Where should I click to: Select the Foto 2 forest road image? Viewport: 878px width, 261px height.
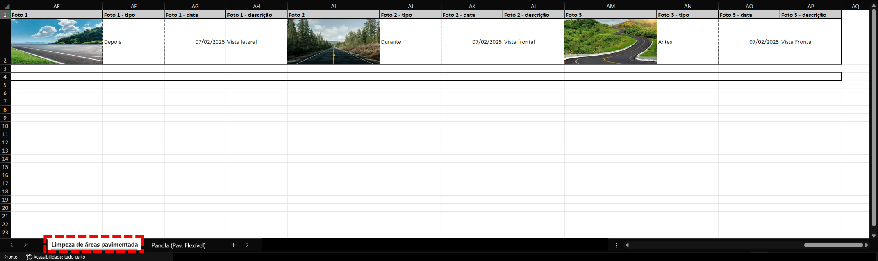[x=333, y=41]
